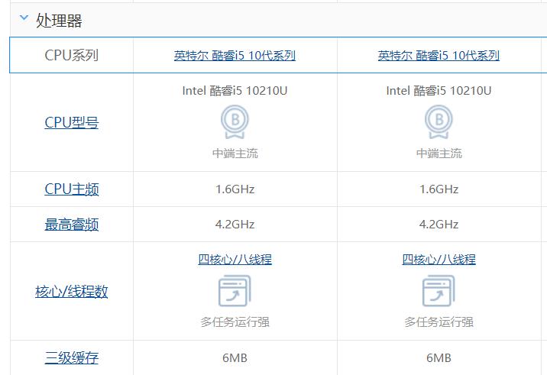The height and width of the screenshot is (375, 547).
Task: Select second column's 4.2GHz value
Action: pyautogui.click(x=439, y=224)
